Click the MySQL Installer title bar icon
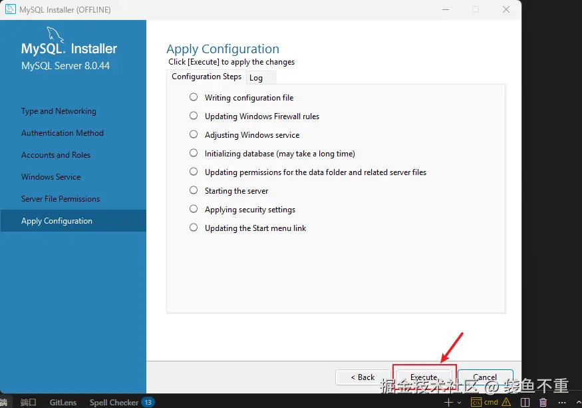This screenshot has width=582, height=408. click(x=11, y=9)
